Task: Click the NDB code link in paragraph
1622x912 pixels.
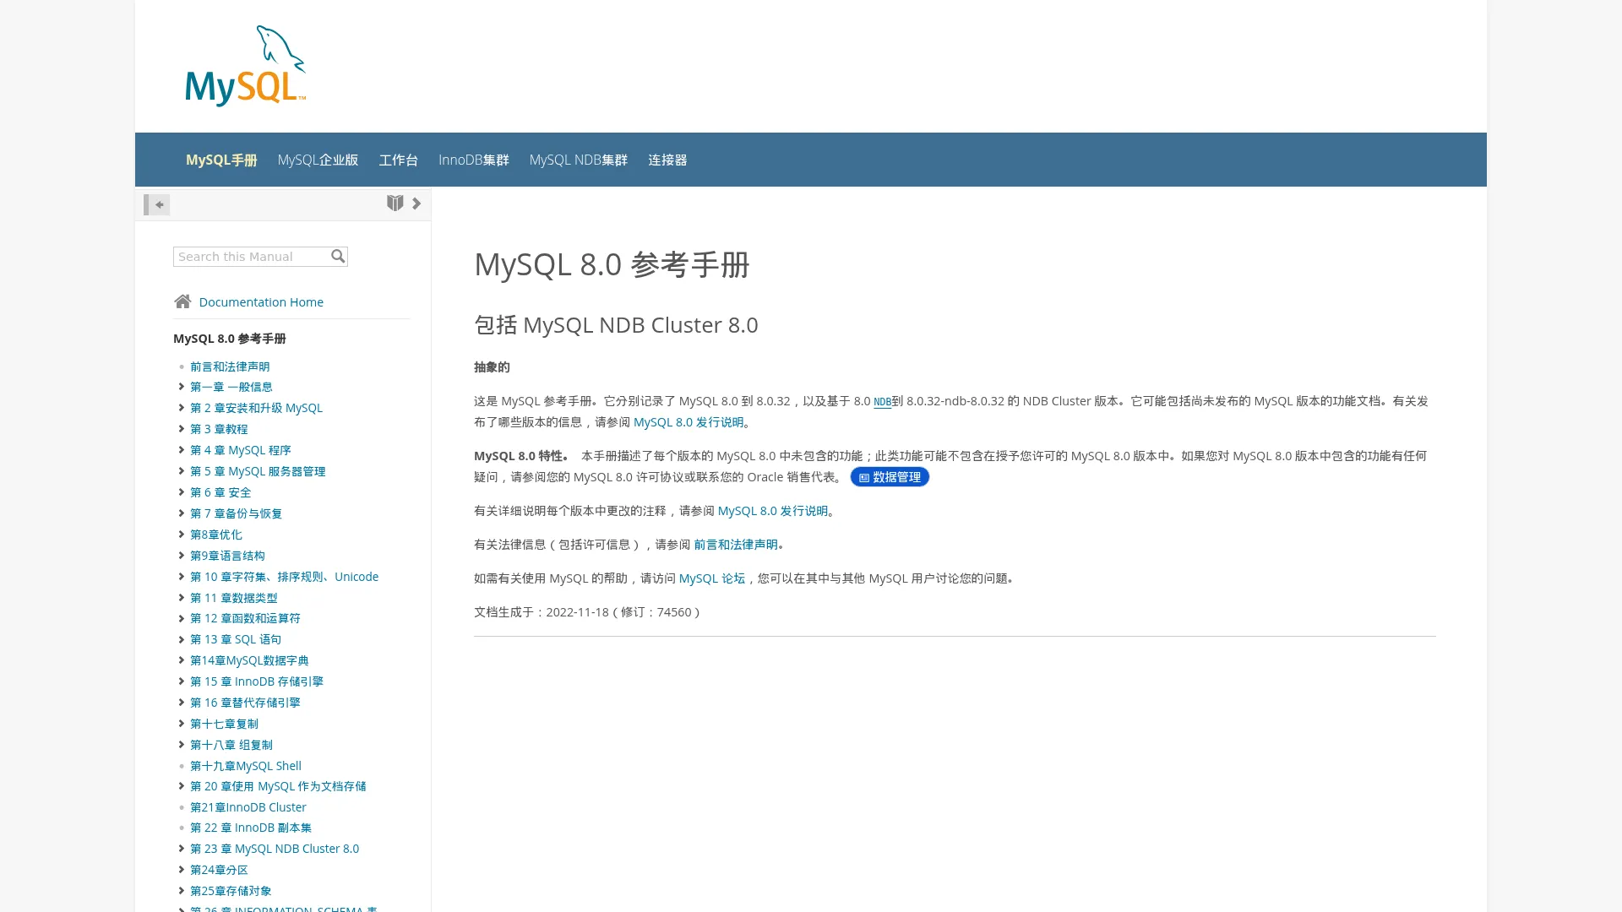Action: [x=882, y=402]
